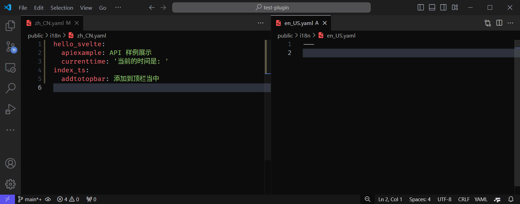Open Source Control view with 11 changes
Screen dimensions: 520x204
10,47
